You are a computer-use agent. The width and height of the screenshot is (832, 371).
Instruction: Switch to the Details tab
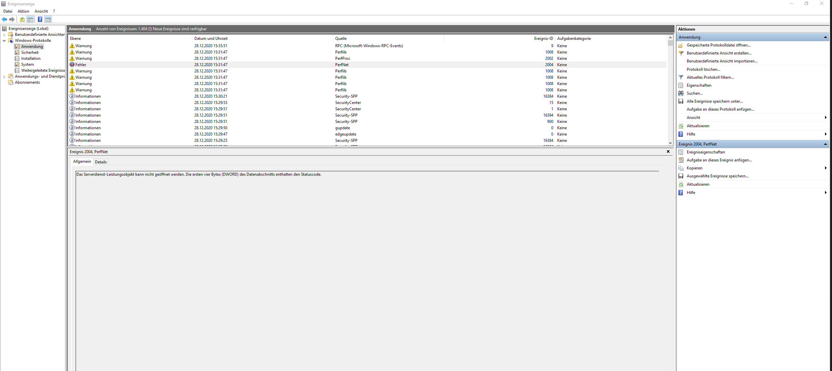pyautogui.click(x=101, y=162)
